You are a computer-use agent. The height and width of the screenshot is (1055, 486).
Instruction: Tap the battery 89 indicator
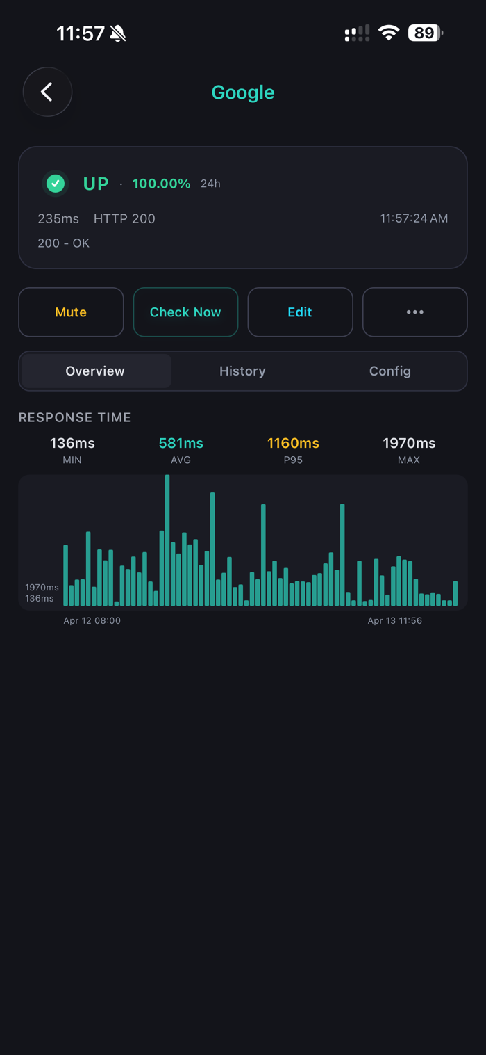pos(425,33)
